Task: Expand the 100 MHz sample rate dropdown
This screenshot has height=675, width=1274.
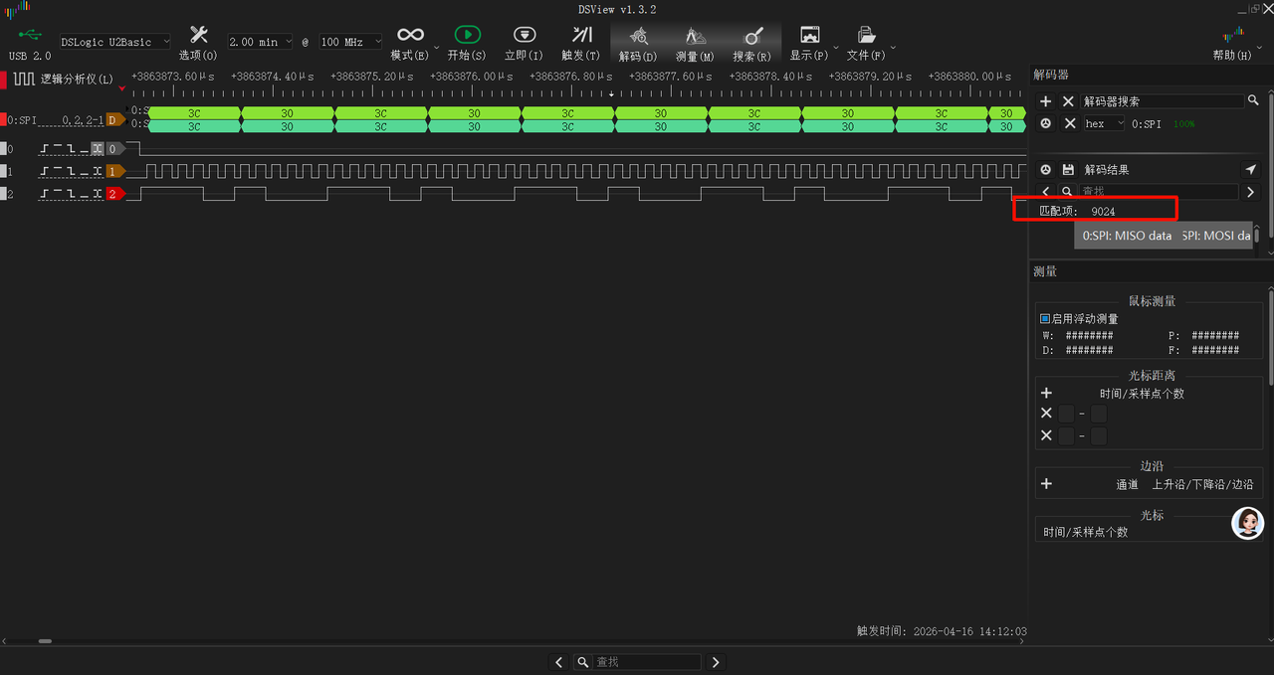Action: point(350,42)
